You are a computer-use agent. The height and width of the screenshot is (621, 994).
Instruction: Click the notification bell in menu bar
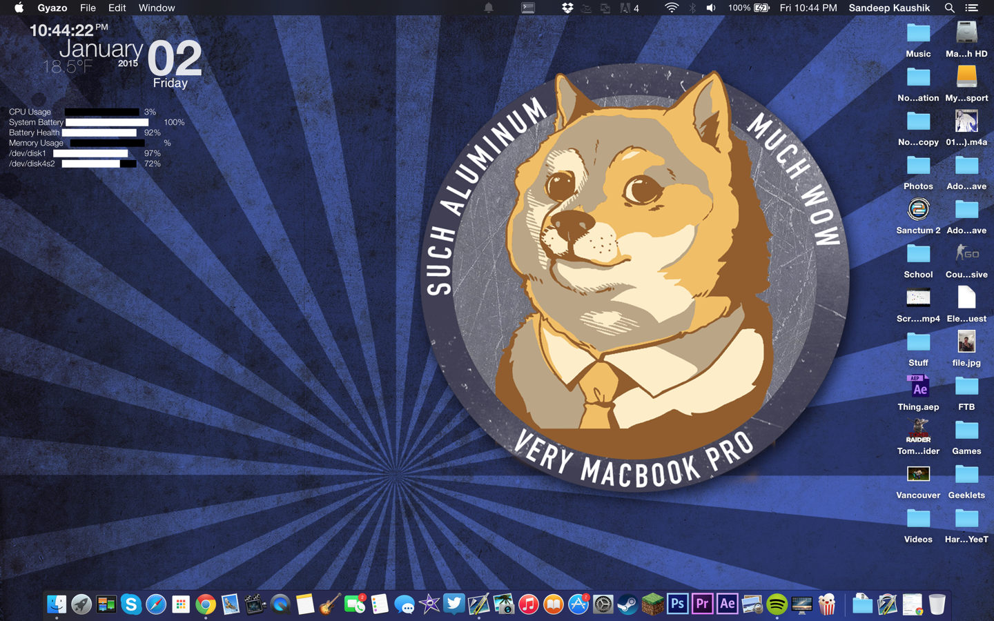click(x=489, y=8)
